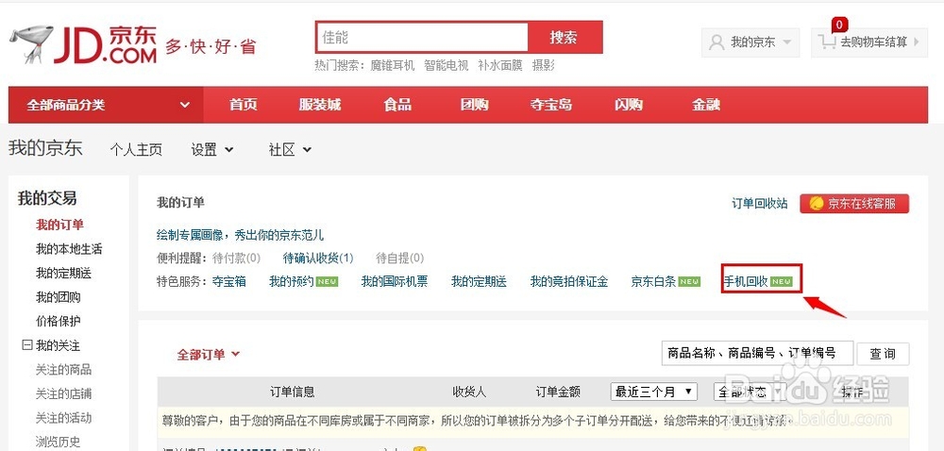Click hot search term 智能电视
The width and height of the screenshot is (944, 451).
(x=447, y=65)
